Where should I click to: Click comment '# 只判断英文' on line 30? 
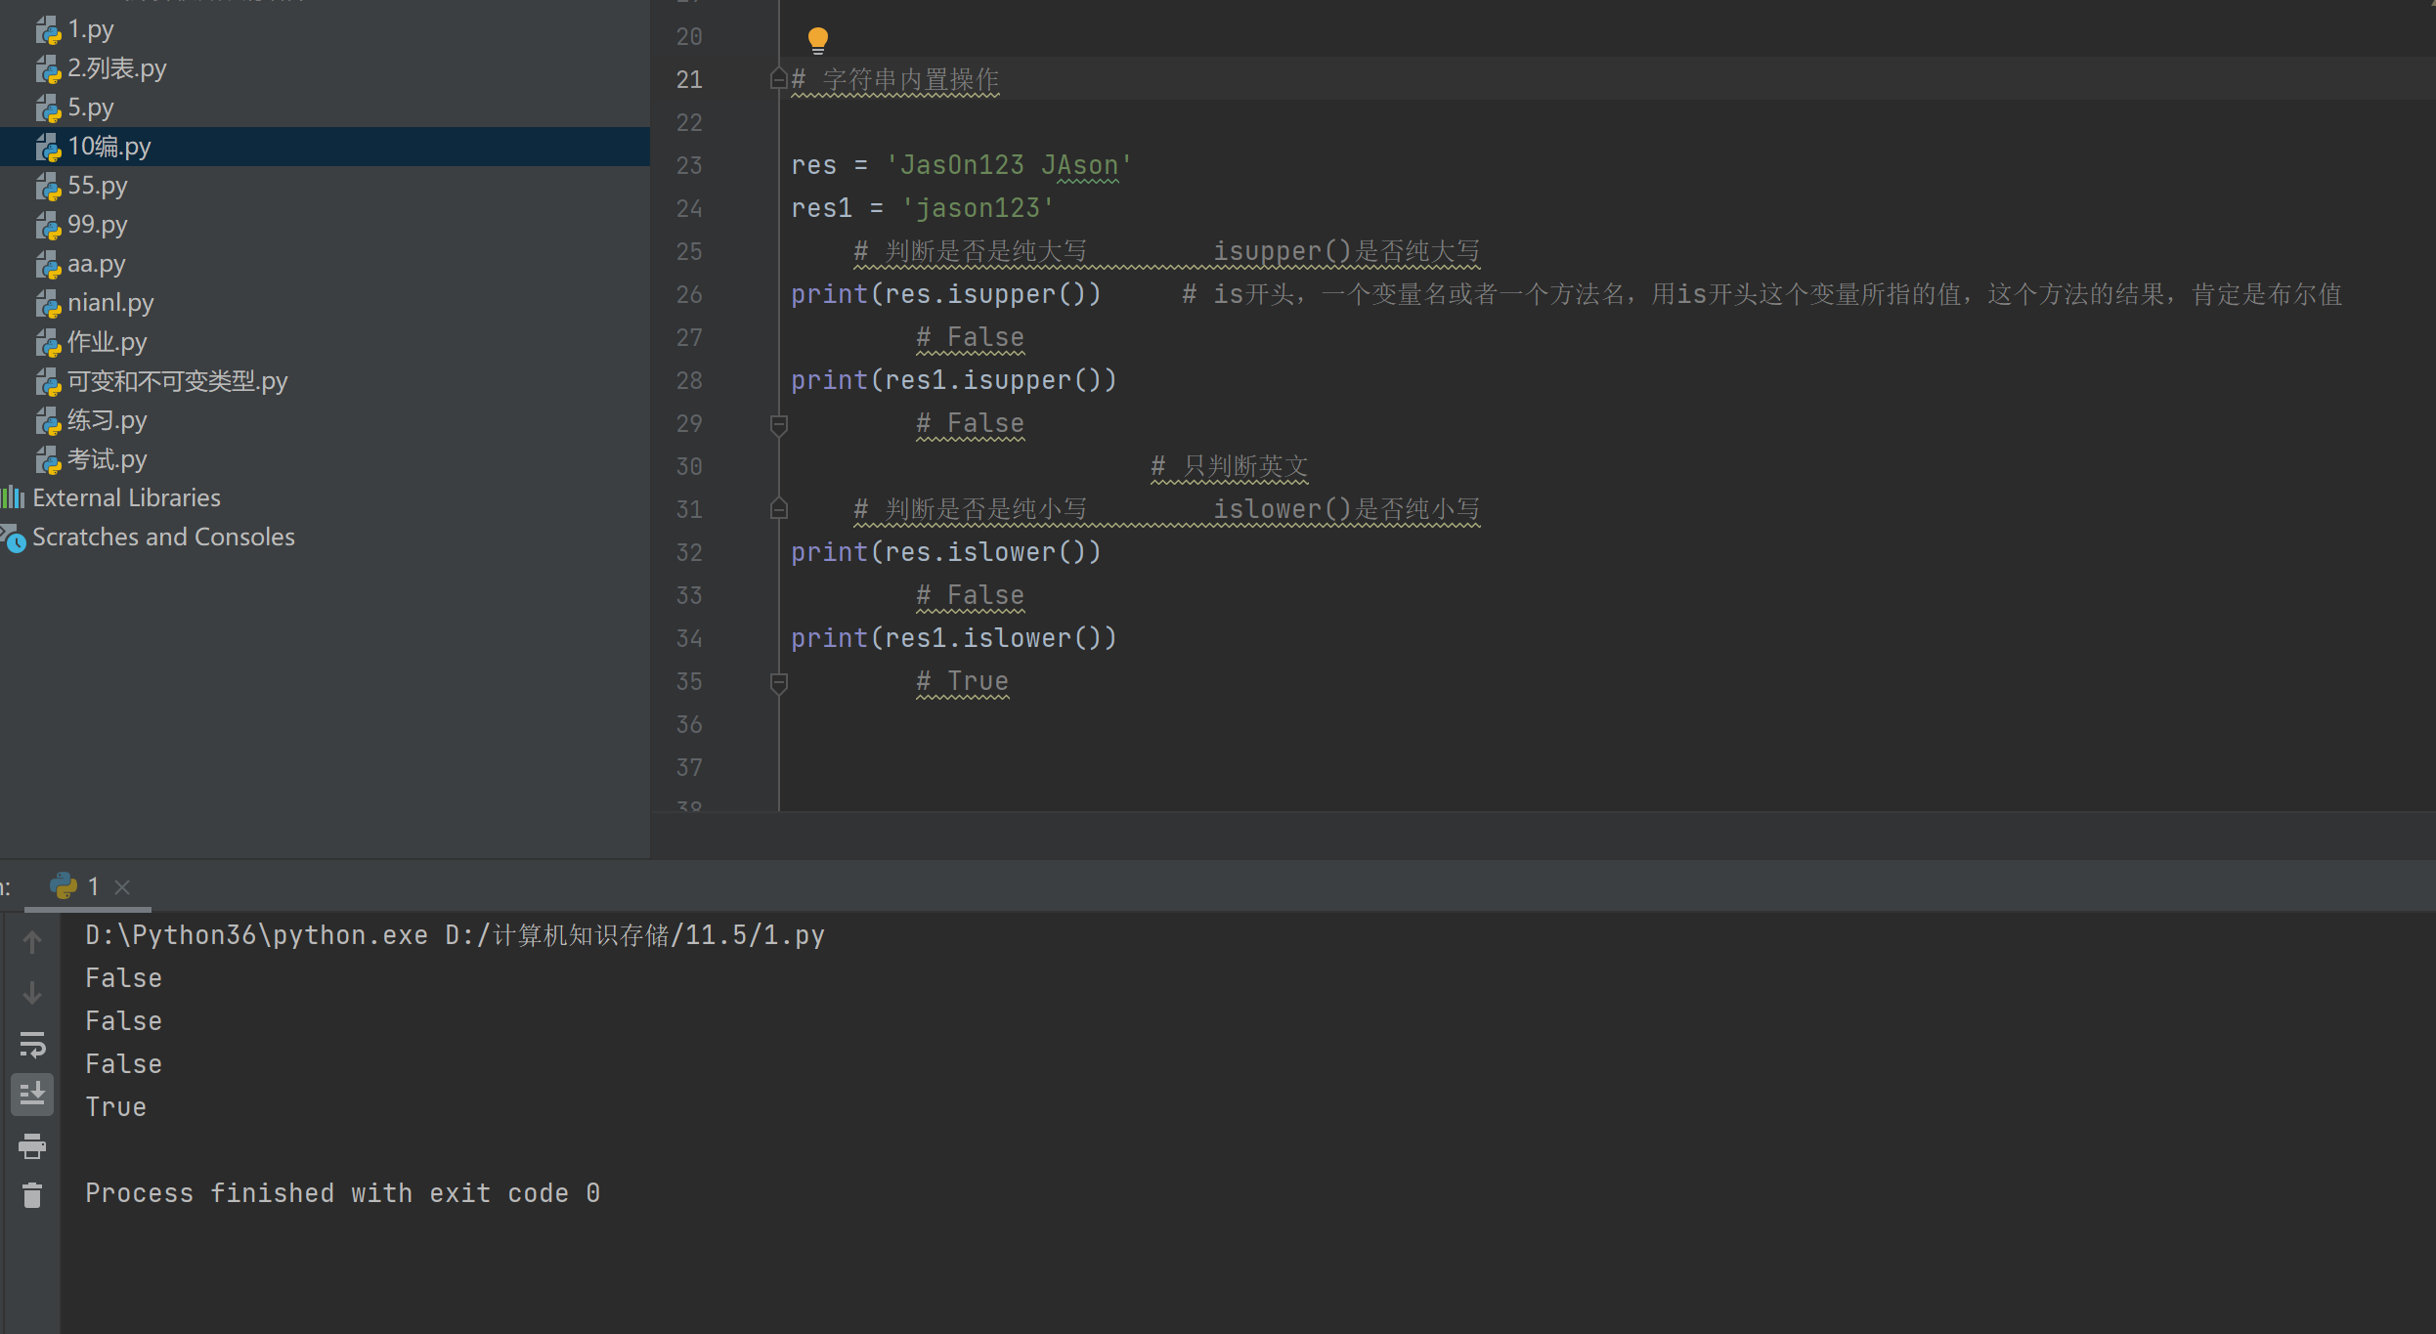[x=1230, y=466]
